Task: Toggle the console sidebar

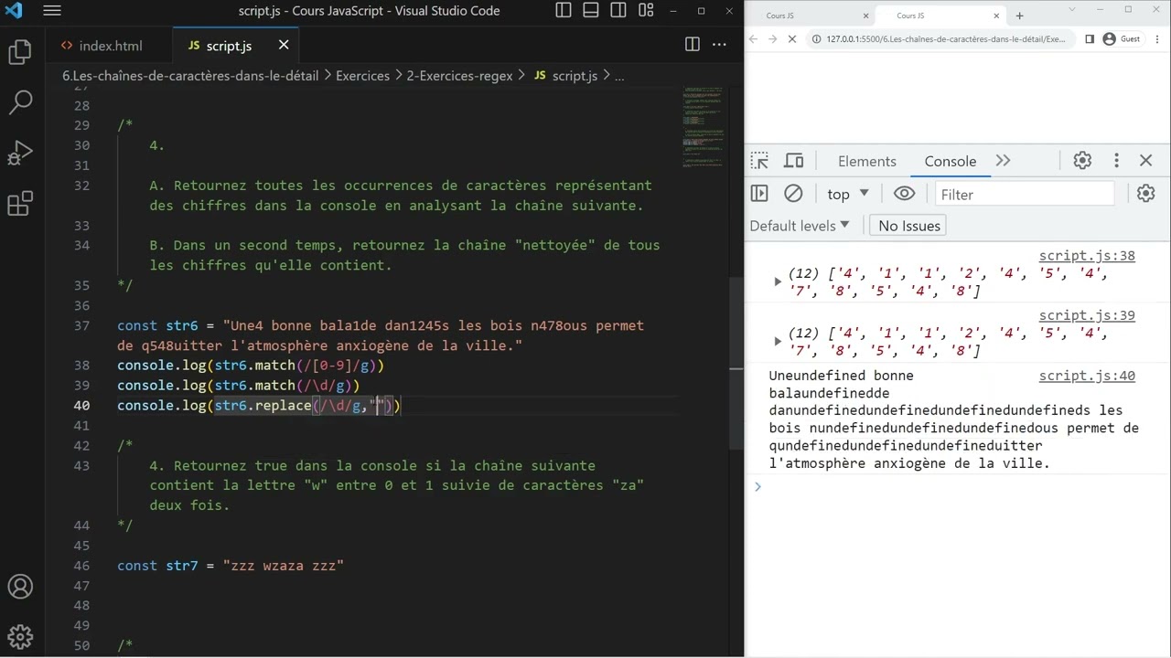Action: pyautogui.click(x=759, y=194)
